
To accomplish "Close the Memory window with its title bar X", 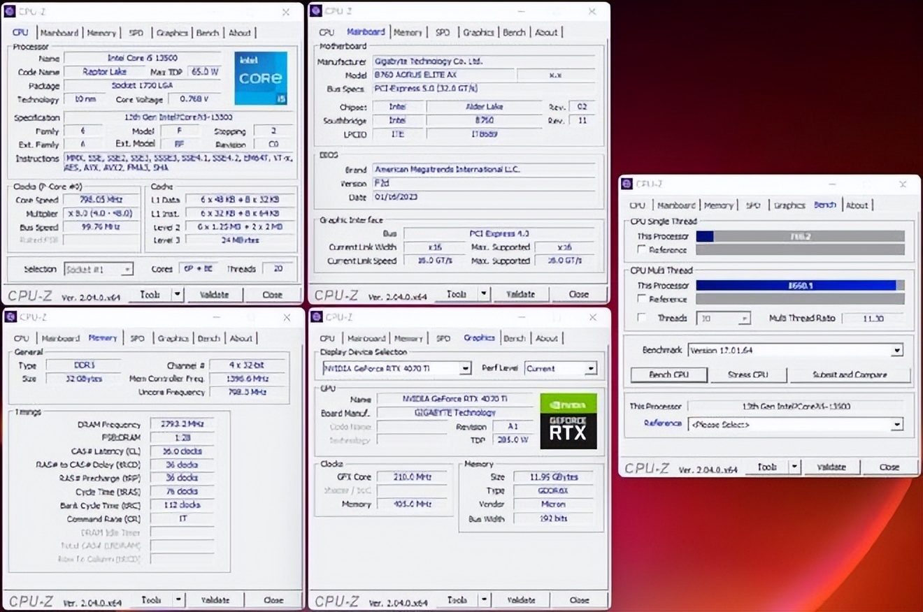I will [x=287, y=317].
